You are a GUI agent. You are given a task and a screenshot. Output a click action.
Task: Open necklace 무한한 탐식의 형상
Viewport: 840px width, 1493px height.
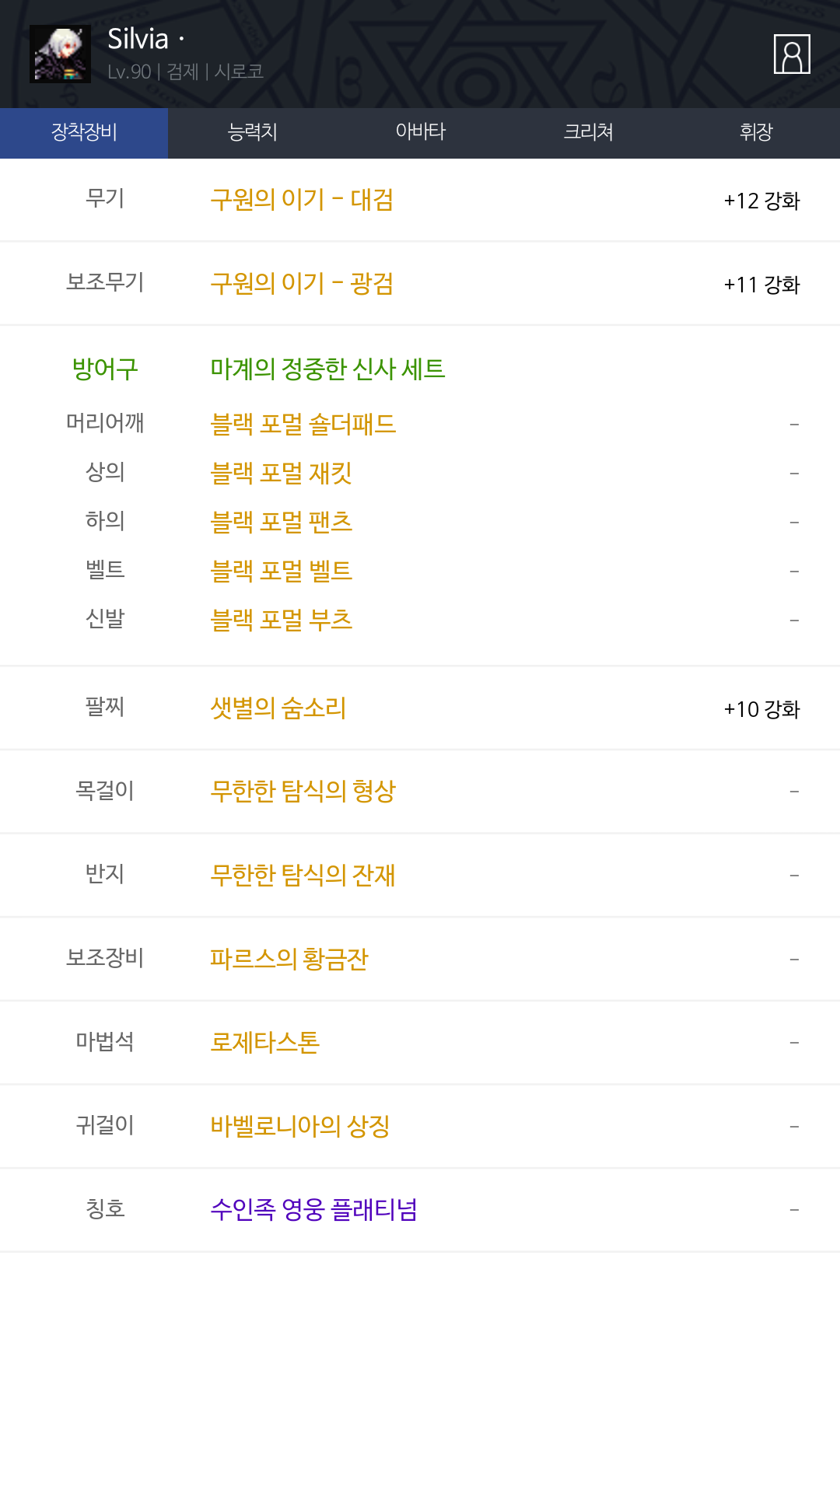(x=303, y=792)
